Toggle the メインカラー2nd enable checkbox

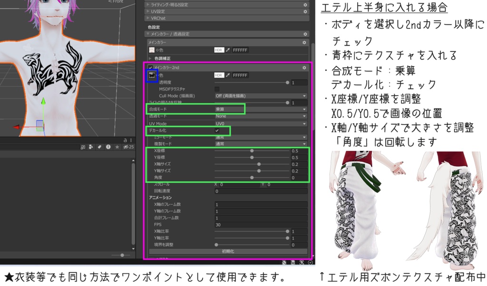tap(150, 67)
